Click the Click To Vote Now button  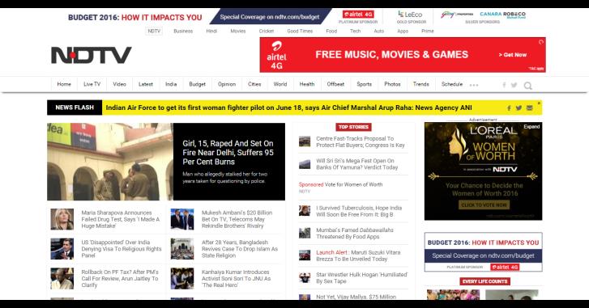point(484,205)
